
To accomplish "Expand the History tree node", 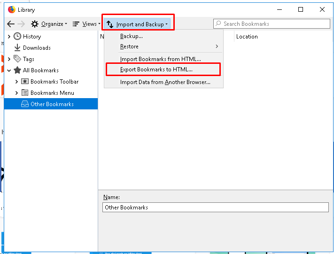I will [9, 37].
